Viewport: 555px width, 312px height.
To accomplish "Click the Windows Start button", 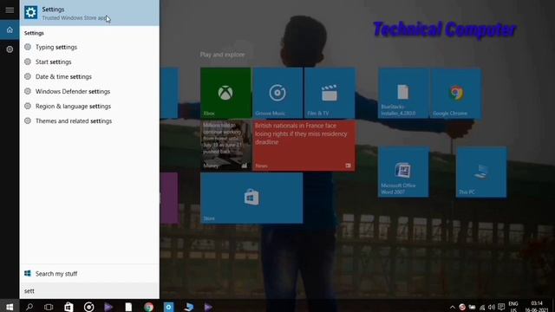I will pyautogui.click(x=10, y=307).
